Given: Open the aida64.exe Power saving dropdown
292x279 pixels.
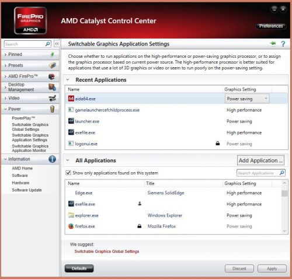Looking at the screenshot, I should tap(247, 99).
